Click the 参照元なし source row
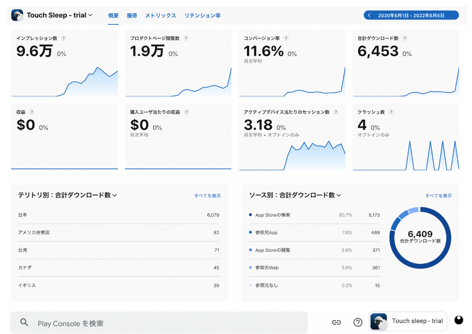Viewport: 472px width, 334px height. [314, 285]
